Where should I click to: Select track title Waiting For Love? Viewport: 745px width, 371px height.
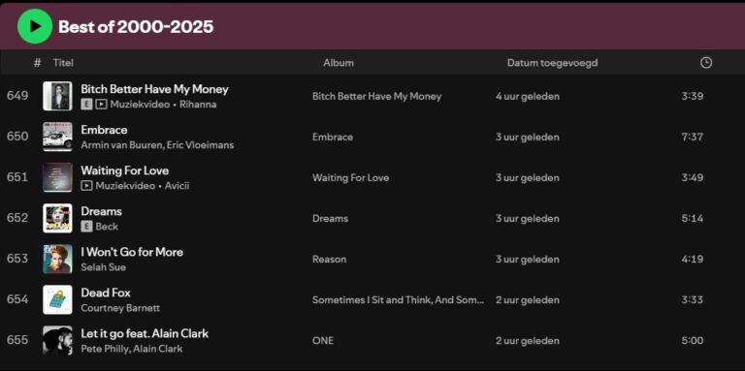[x=124, y=170]
